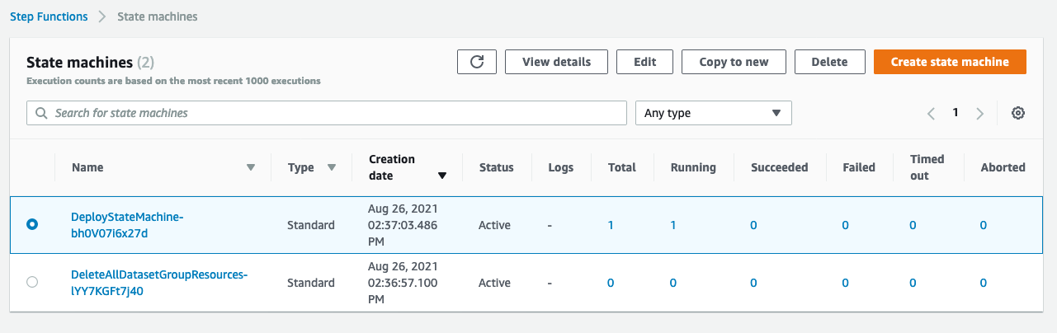Image resolution: width=1057 pixels, height=333 pixels.
Task: Select DeleteAllDatasetGroupResources radio button
Action: (32, 282)
